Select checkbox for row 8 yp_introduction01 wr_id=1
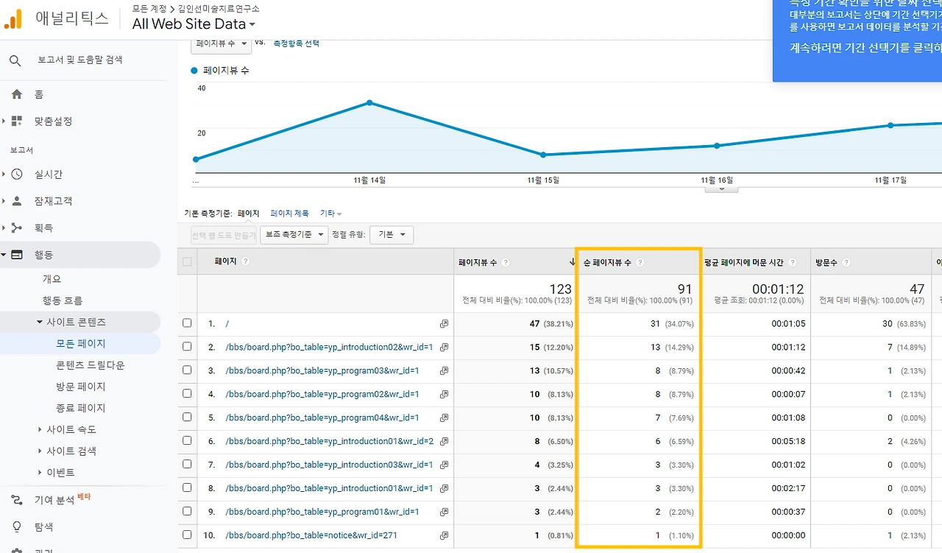Viewport: 942px width, 553px height. (187, 488)
